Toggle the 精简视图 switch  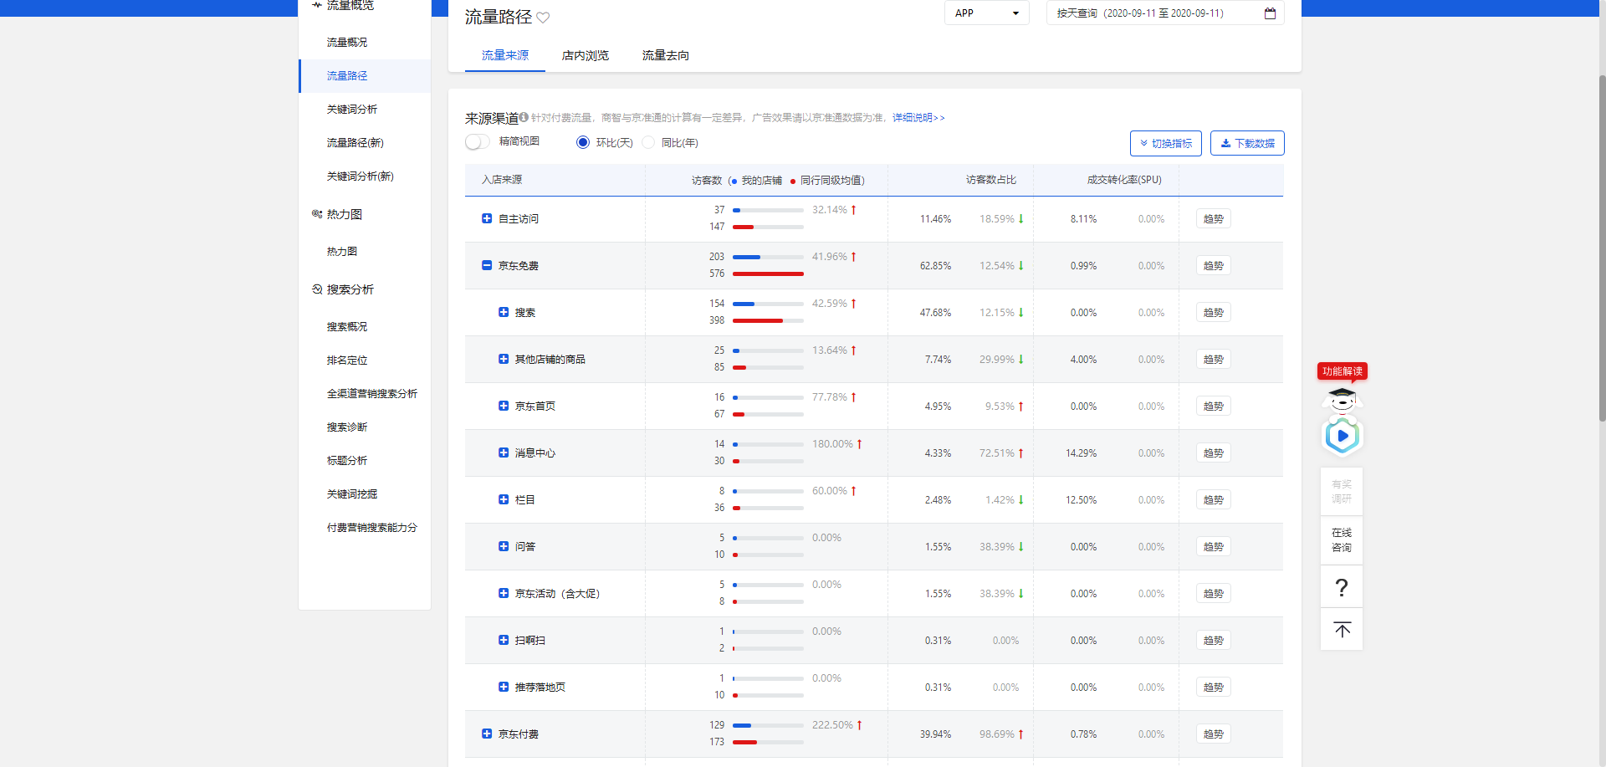(x=477, y=142)
